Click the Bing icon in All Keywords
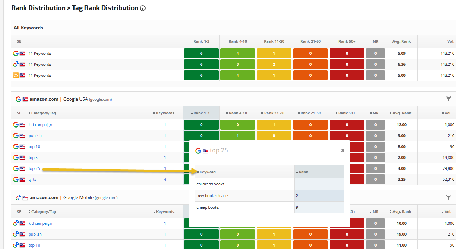The width and height of the screenshot is (461, 249). click(x=16, y=75)
